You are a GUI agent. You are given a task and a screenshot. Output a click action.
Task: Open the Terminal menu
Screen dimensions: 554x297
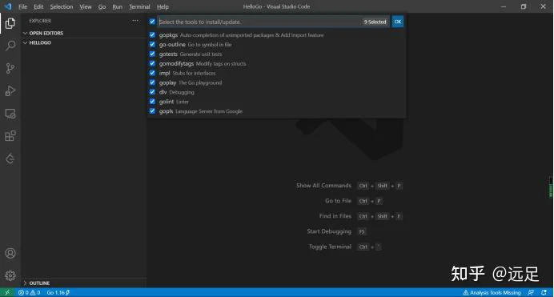pos(139,6)
